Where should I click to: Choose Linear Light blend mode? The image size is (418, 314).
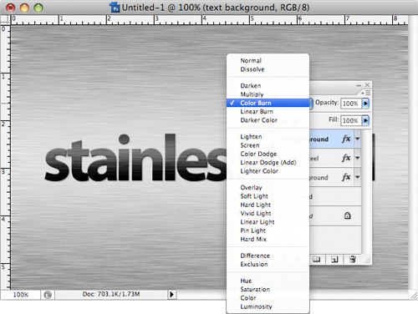(268, 222)
